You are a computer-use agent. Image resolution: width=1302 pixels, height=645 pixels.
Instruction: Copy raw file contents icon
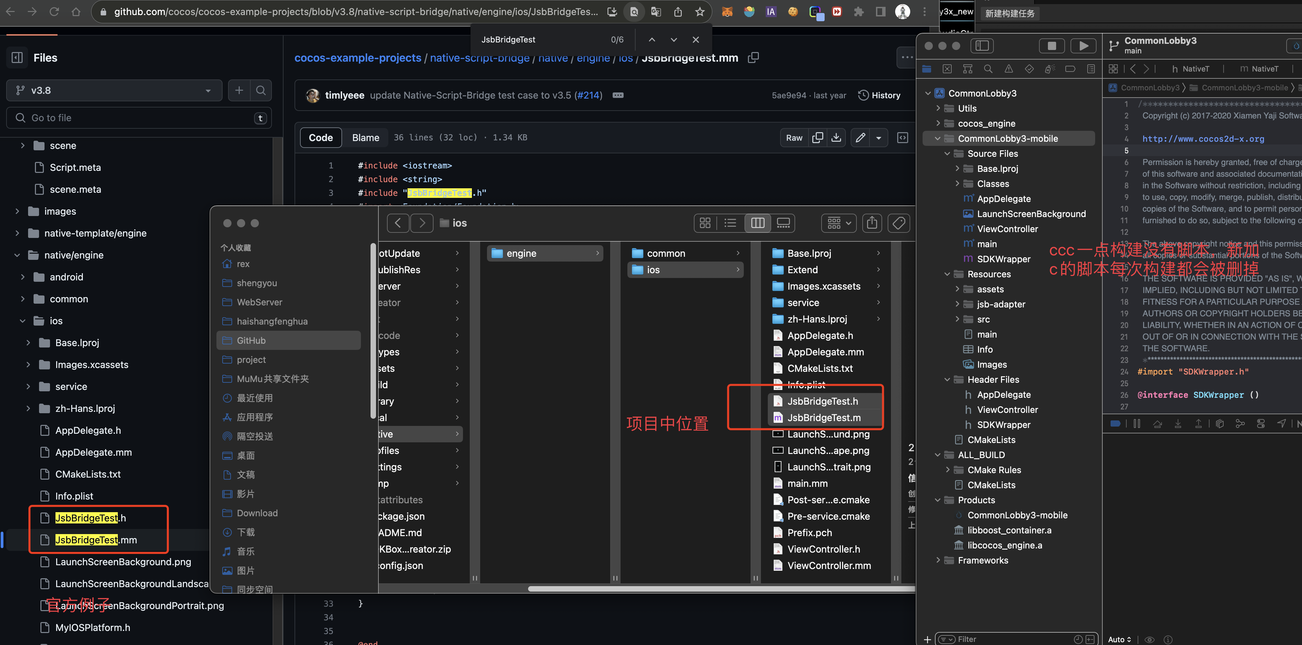point(817,138)
